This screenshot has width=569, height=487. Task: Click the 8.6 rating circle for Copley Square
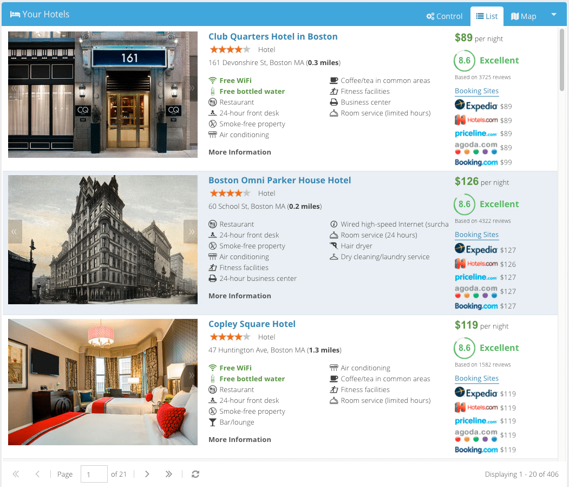[x=465, y=348]
